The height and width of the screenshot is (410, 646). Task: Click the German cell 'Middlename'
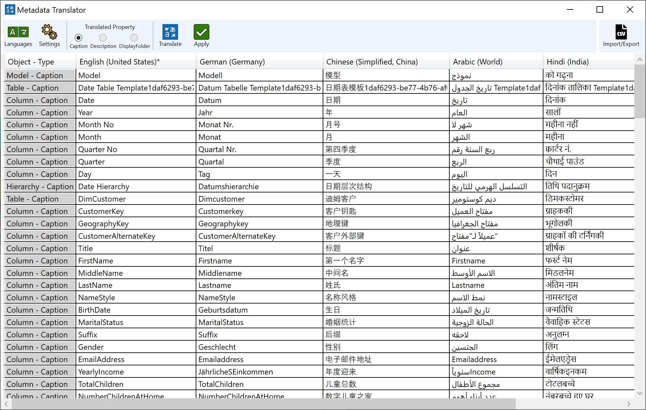(260, 273)
